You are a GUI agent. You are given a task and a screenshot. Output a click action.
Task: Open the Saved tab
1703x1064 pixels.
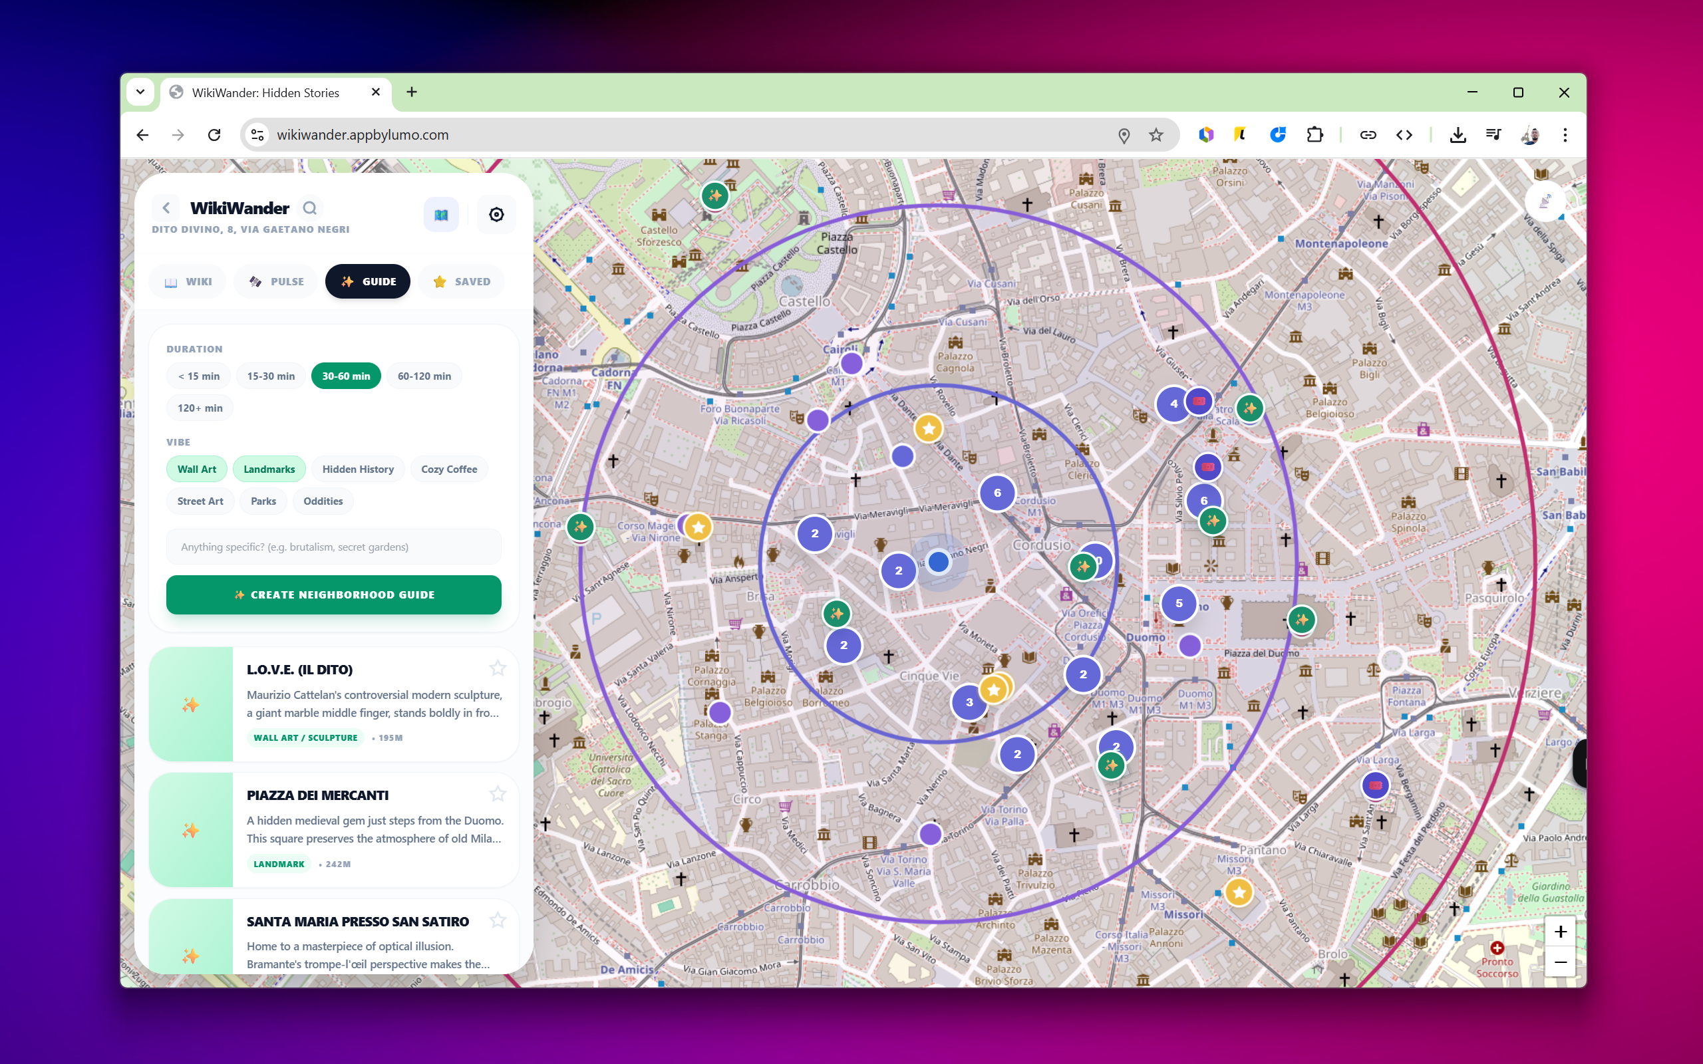tap(462, 281)
